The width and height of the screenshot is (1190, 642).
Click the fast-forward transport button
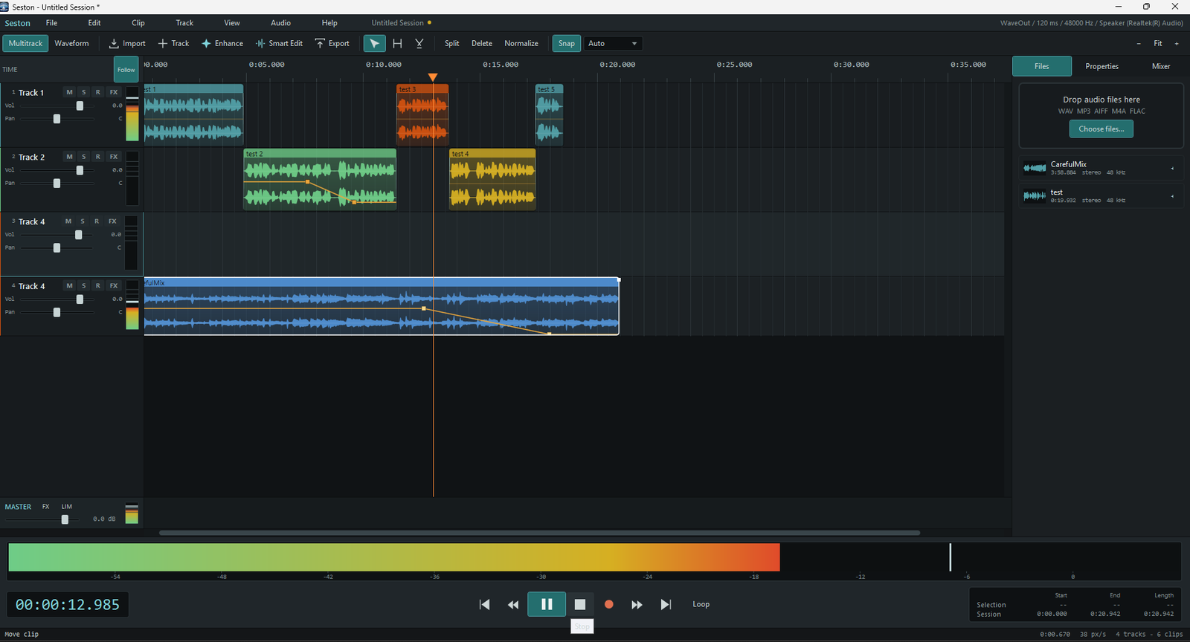tap(637, 604)
